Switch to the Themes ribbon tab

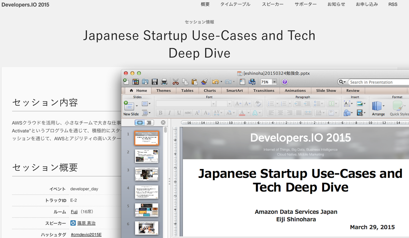[163, 90]
